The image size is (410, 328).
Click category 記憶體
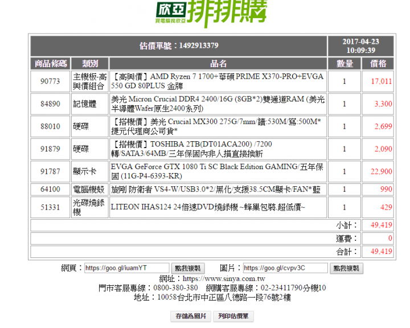[x=84, y=104]
